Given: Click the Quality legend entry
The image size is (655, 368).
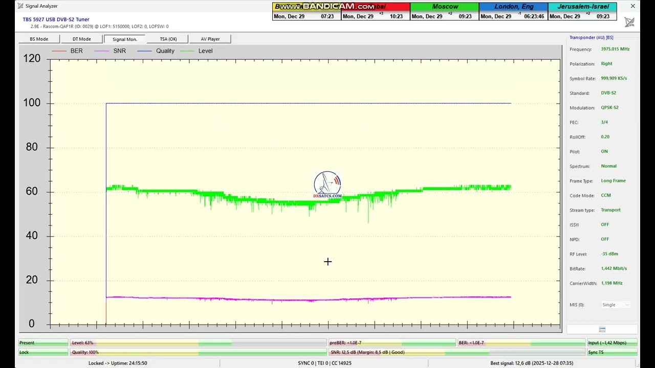Looking at the screenshot, I should pyautogui.click(x=156, y=51).
